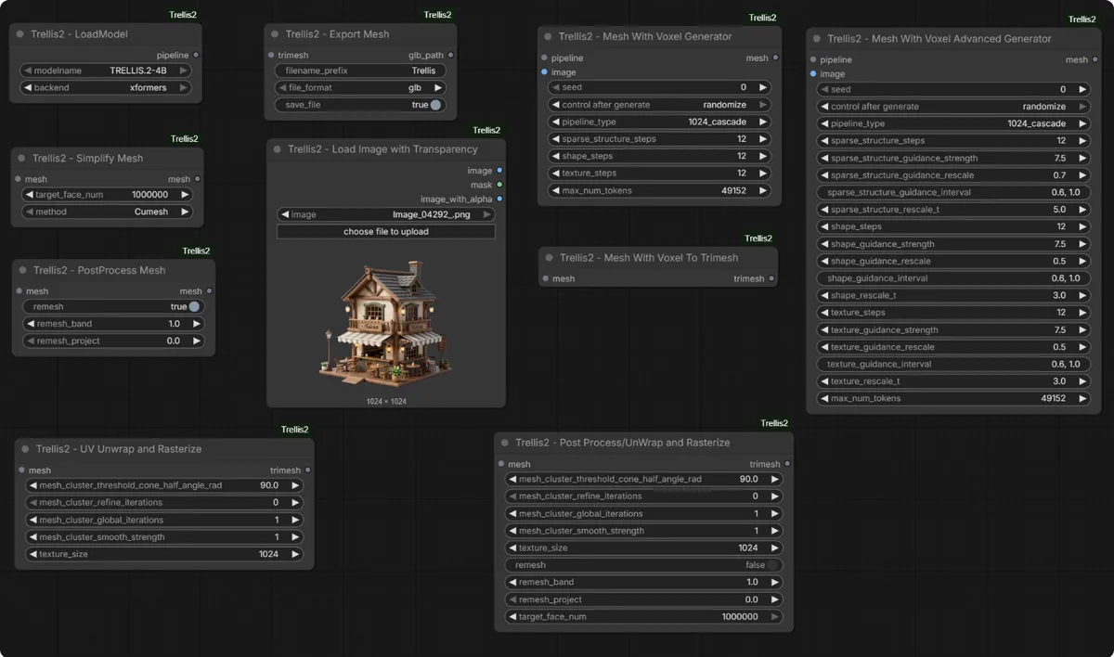This screenshot has width=1114, height=657.
Task: Click the trimesh output socket on UV Unwrap and Rasterize
Action: [x=308, y=470]
